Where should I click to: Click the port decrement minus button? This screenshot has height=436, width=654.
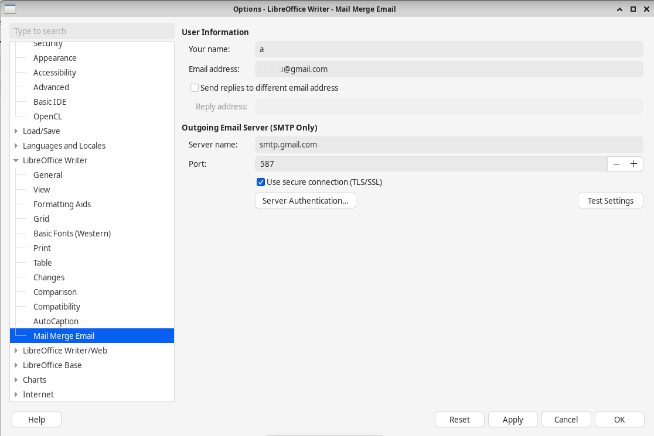tap(616, 164)
